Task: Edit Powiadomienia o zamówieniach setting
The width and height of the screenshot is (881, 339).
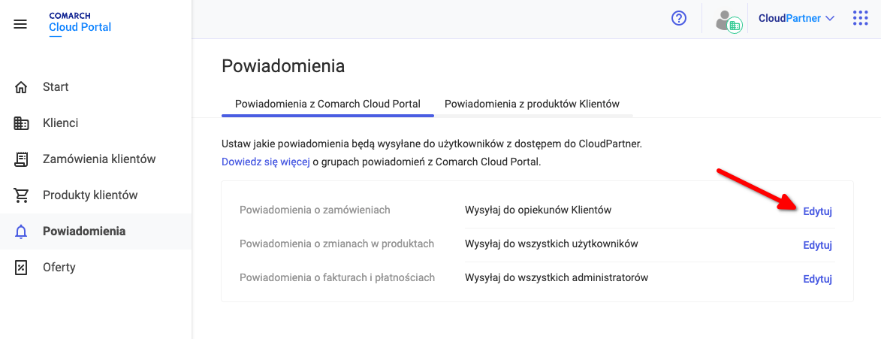Action: [x=817, y=211]
